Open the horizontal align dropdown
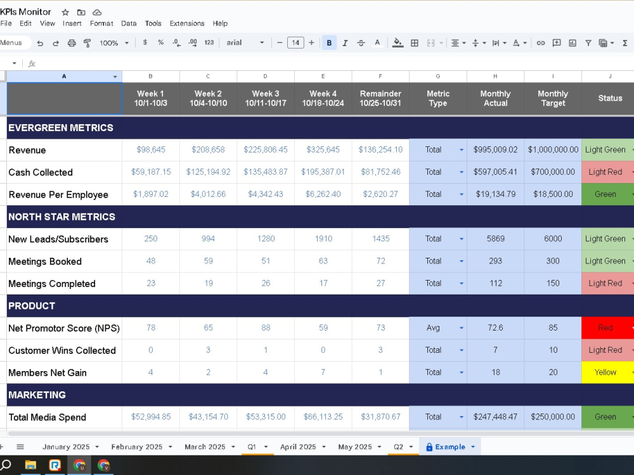 coord(458,43)
